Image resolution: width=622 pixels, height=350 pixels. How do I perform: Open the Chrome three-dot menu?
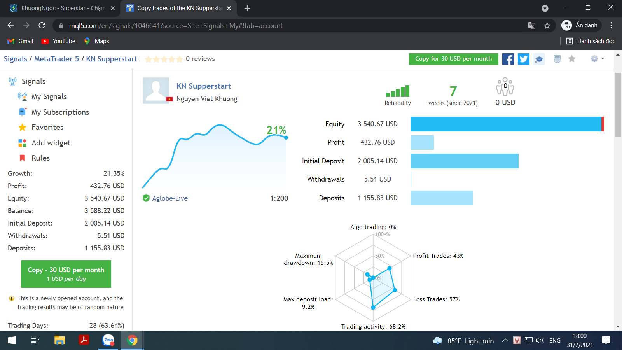611,25
